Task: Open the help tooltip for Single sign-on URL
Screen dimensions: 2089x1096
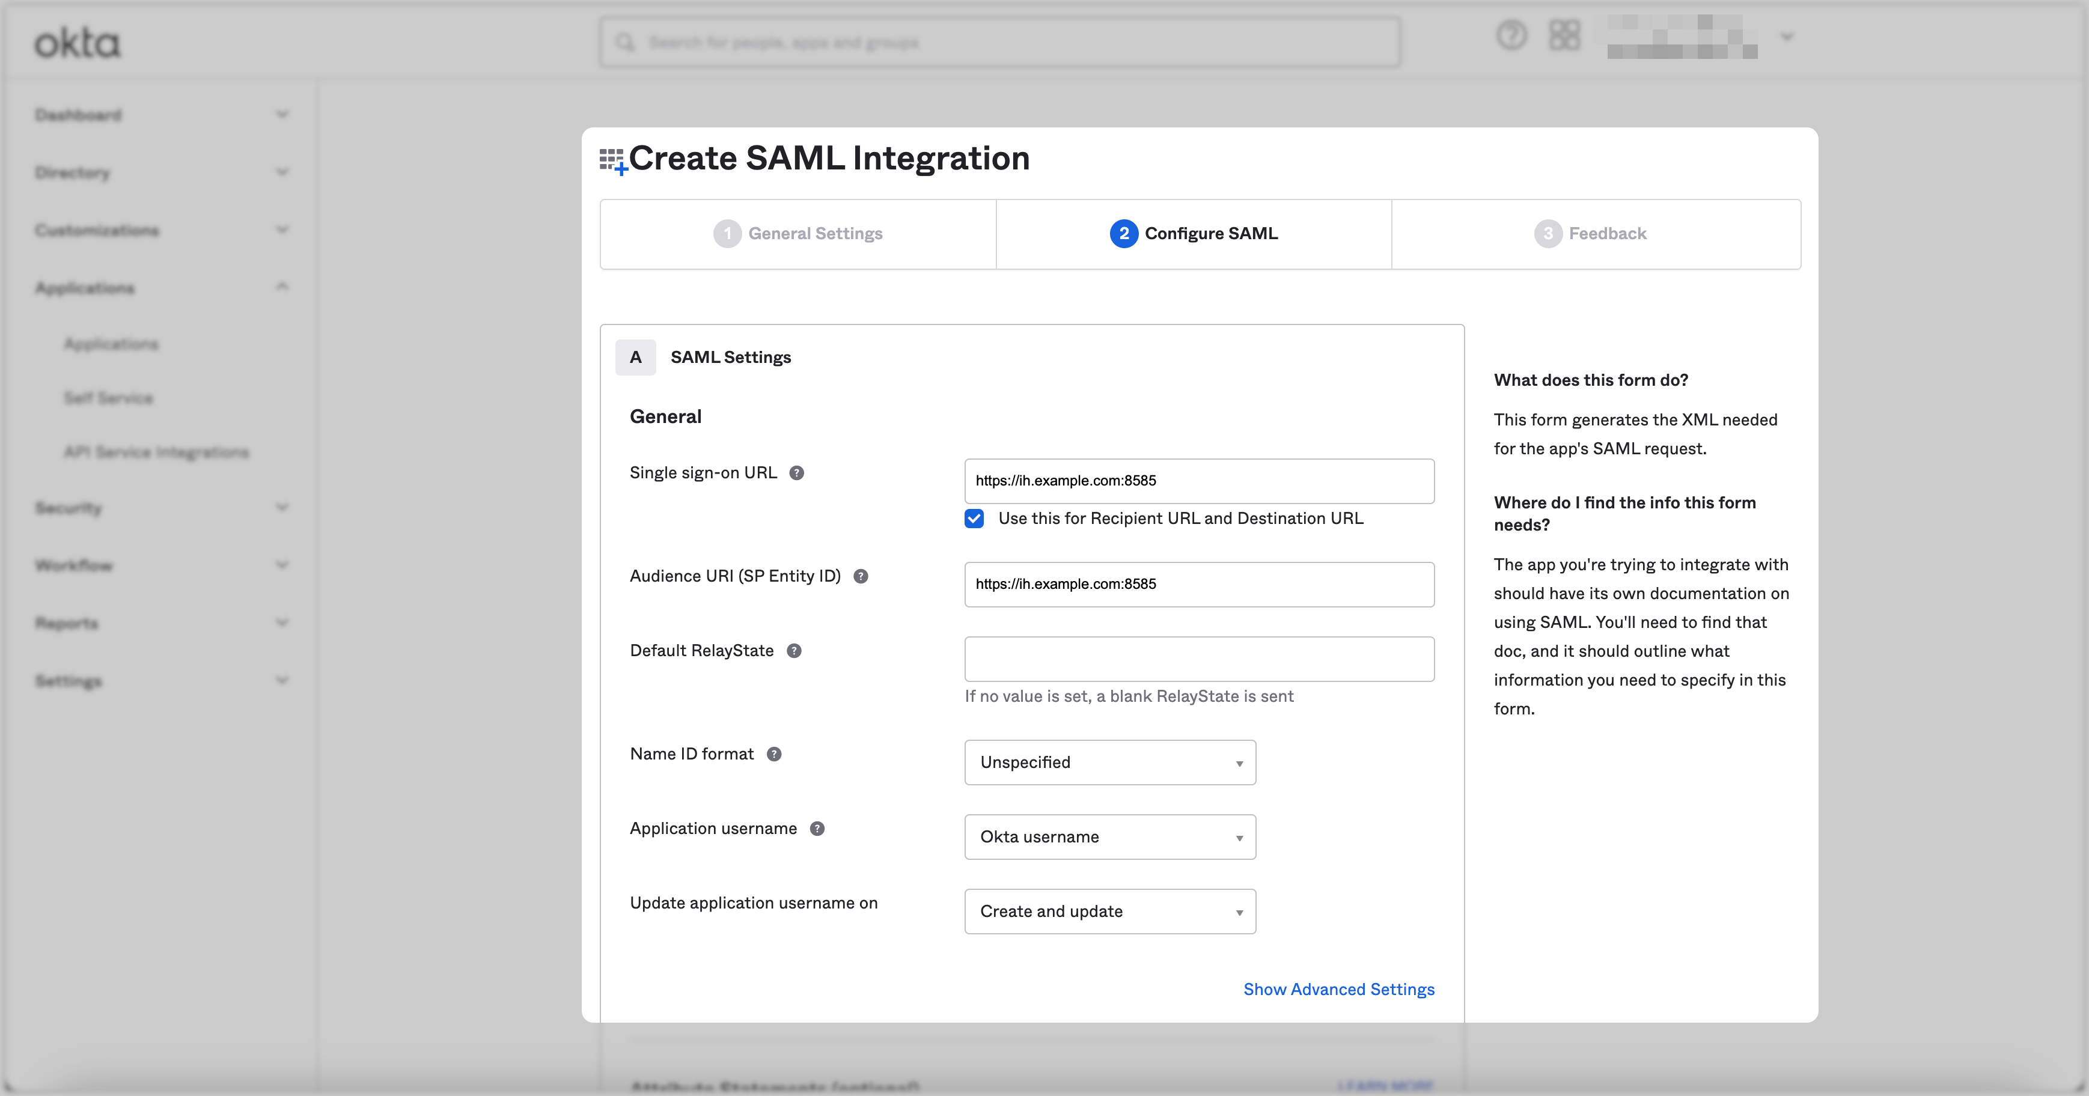Action: [797, 473]
